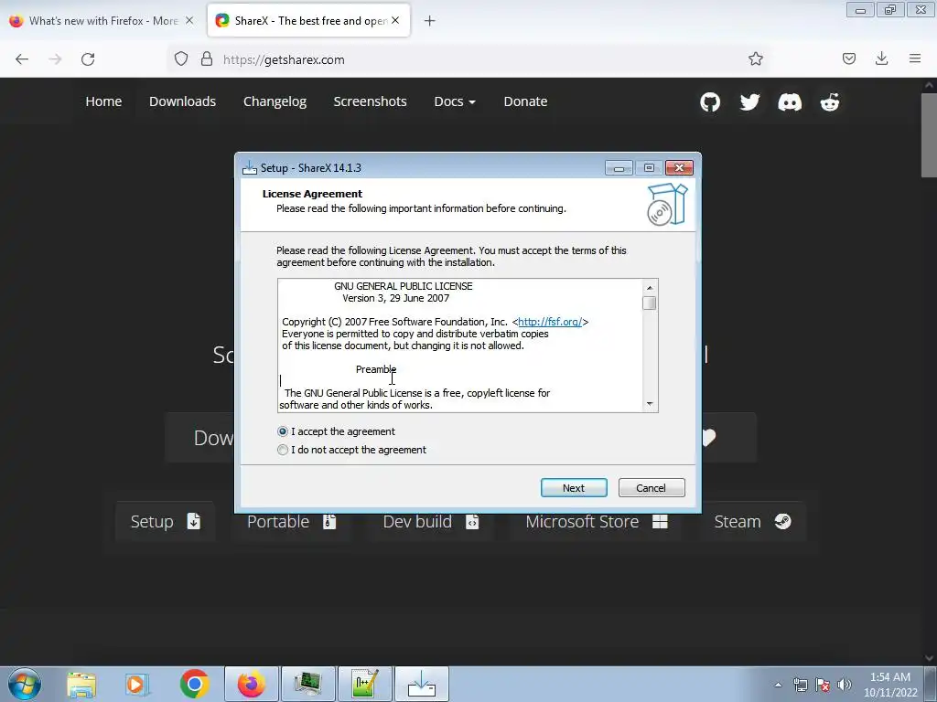The height and width of the screenshot is (702, 937).
Task: Show hidden tray icons arrow
Action: click(778, 685)
